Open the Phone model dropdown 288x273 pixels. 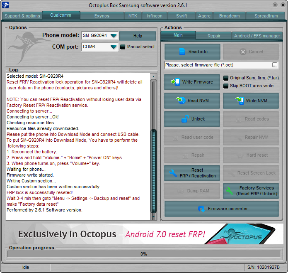114,36
